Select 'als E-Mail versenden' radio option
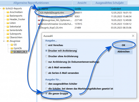139x102 pixels. click(46, 67)
